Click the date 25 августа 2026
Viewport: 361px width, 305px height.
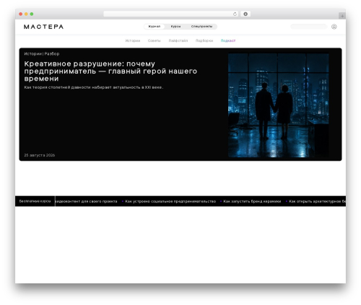(x=40, y=155)
